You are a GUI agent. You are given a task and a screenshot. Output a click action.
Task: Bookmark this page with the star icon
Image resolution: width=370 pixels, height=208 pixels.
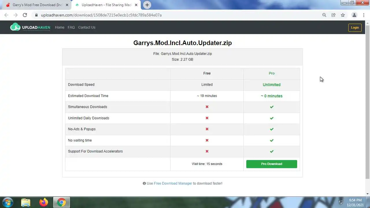(x=343, y=15)
